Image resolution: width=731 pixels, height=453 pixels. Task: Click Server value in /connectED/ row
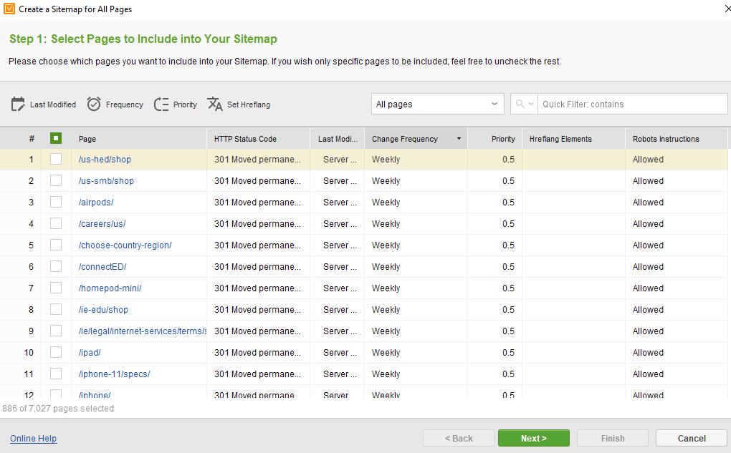340,266
